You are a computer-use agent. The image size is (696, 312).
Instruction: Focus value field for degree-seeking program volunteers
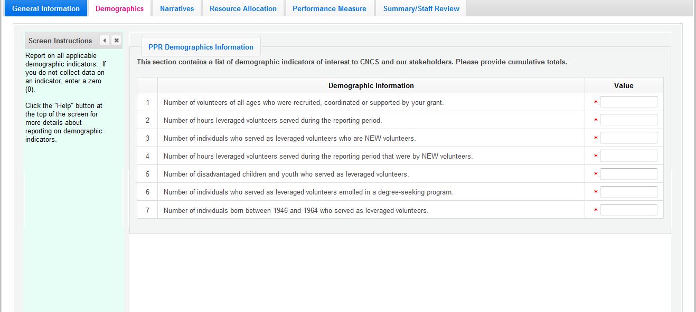628,192
